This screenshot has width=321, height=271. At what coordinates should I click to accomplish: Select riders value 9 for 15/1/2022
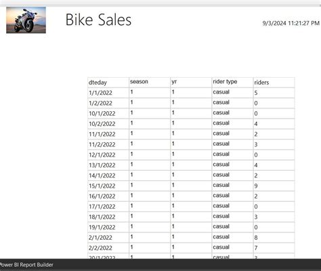coord(274,186)
